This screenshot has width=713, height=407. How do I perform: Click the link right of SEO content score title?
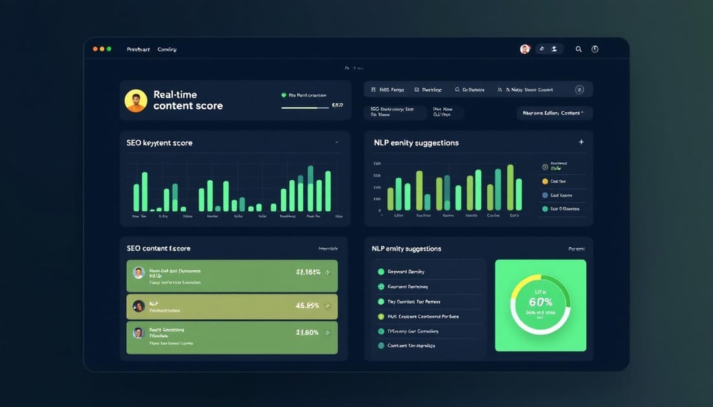(328, 249)
